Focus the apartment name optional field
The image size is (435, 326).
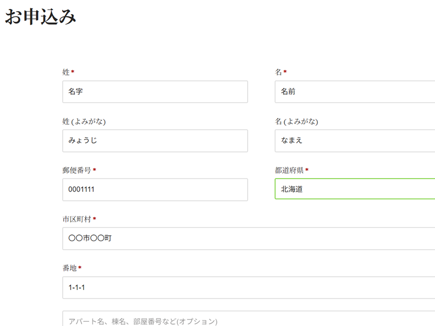(248, 320)
